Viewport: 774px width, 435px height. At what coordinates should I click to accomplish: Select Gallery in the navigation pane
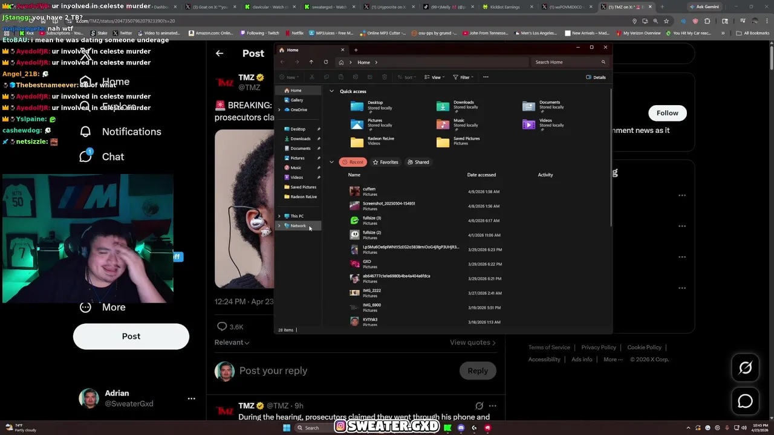[x=297, y=100]
